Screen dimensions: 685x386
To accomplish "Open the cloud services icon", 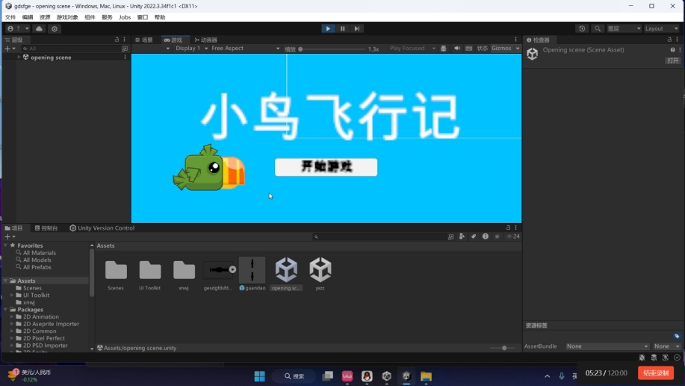I will click(39, 28).
